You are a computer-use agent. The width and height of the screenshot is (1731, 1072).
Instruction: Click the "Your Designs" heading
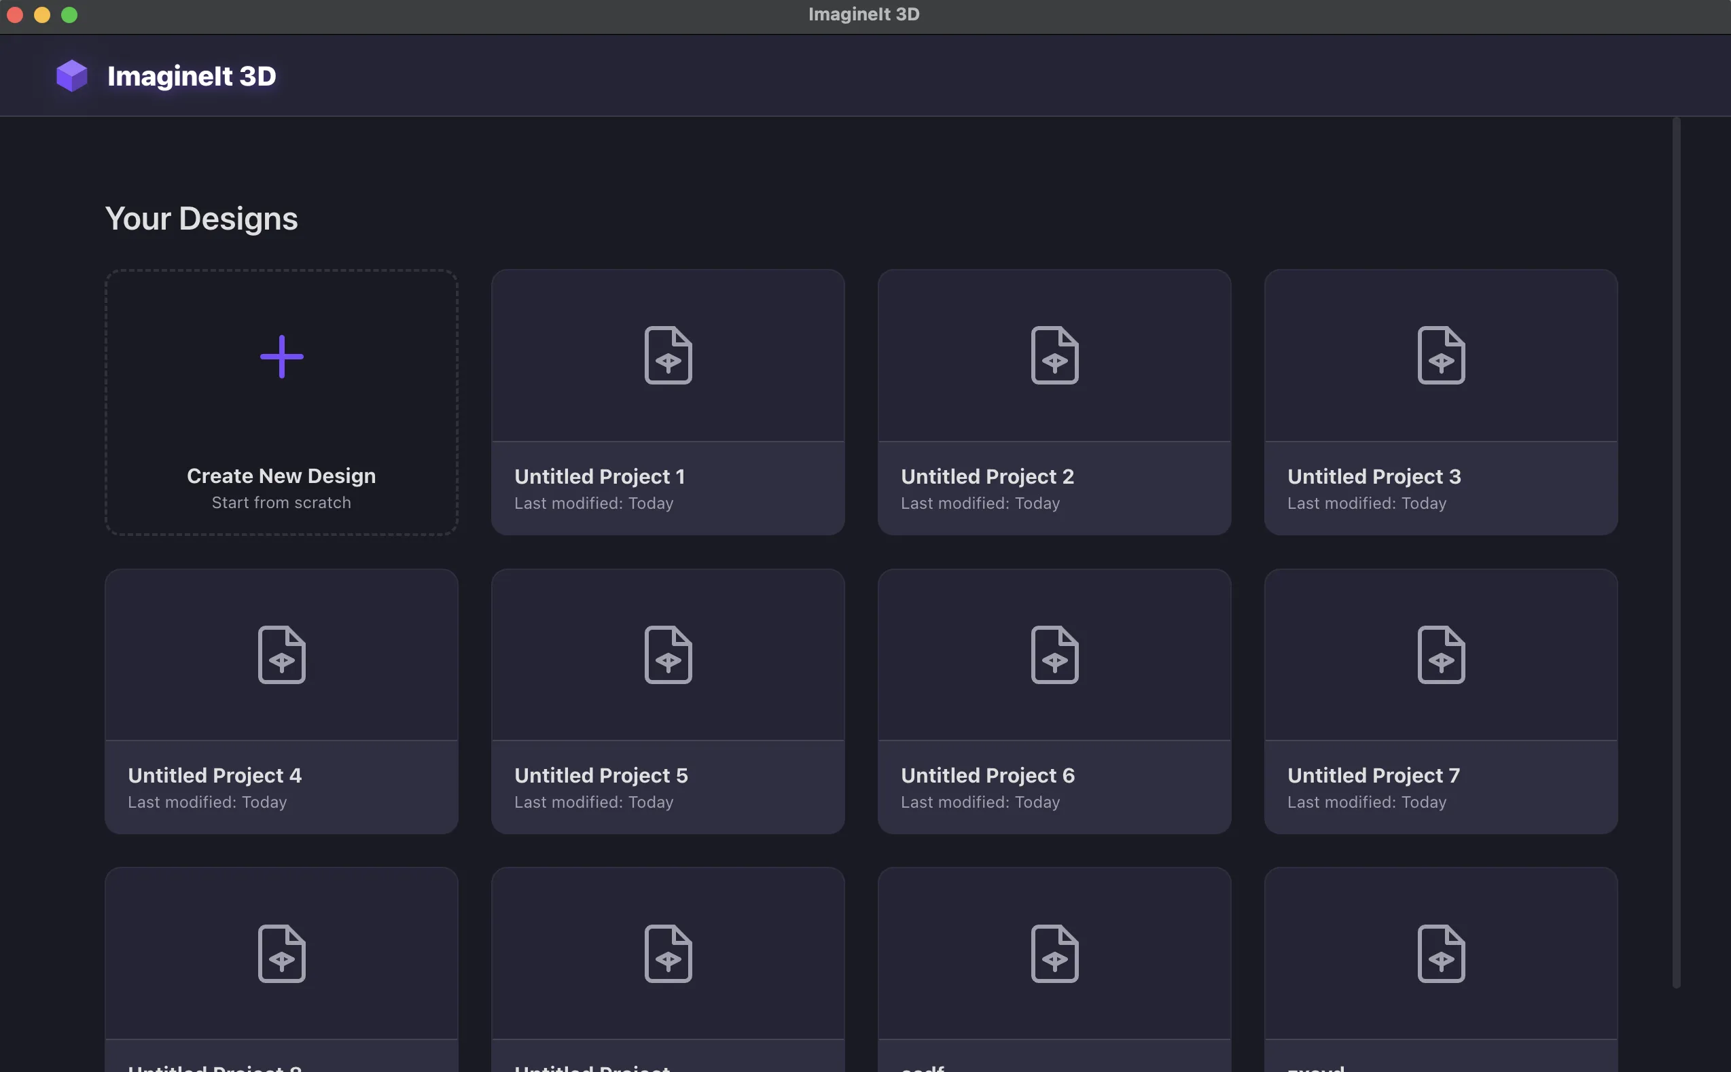[x=201, y=218]
